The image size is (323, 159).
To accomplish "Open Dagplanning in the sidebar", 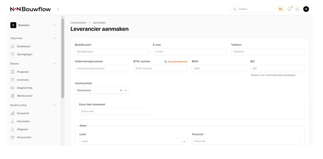I will [24, 88].
